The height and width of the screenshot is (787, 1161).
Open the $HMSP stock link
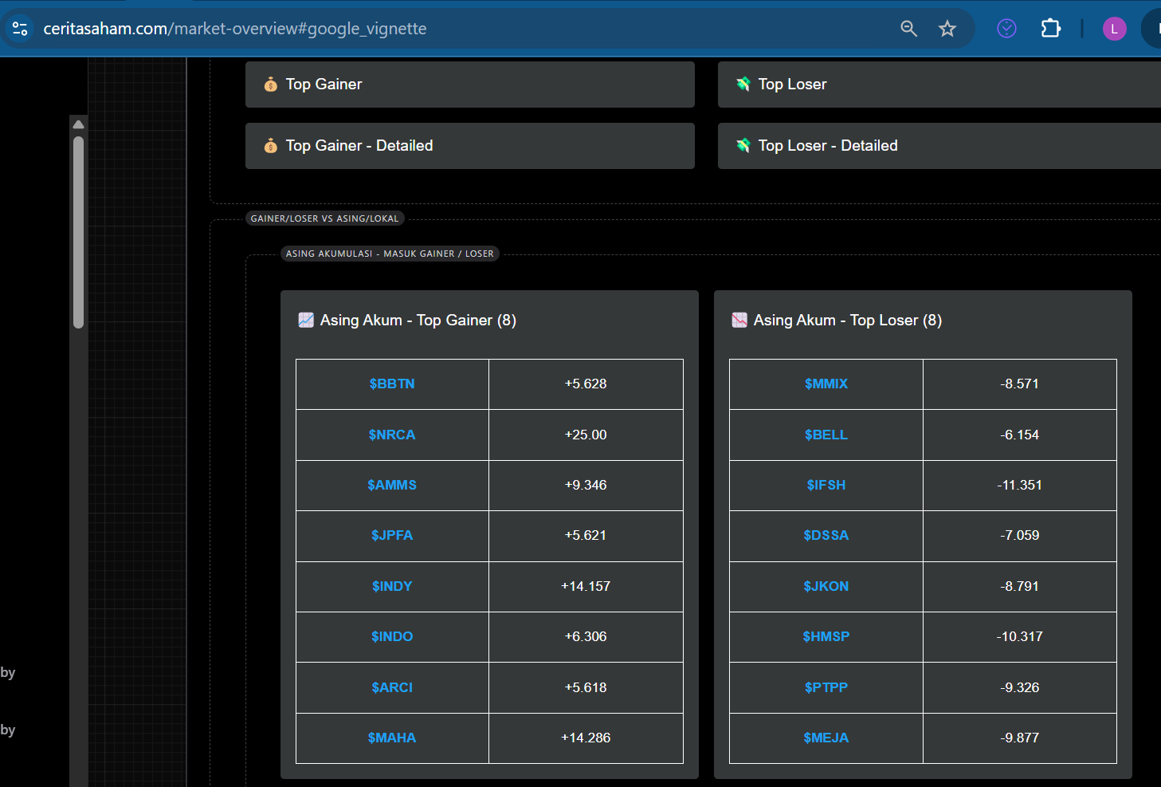pos(826,636)
